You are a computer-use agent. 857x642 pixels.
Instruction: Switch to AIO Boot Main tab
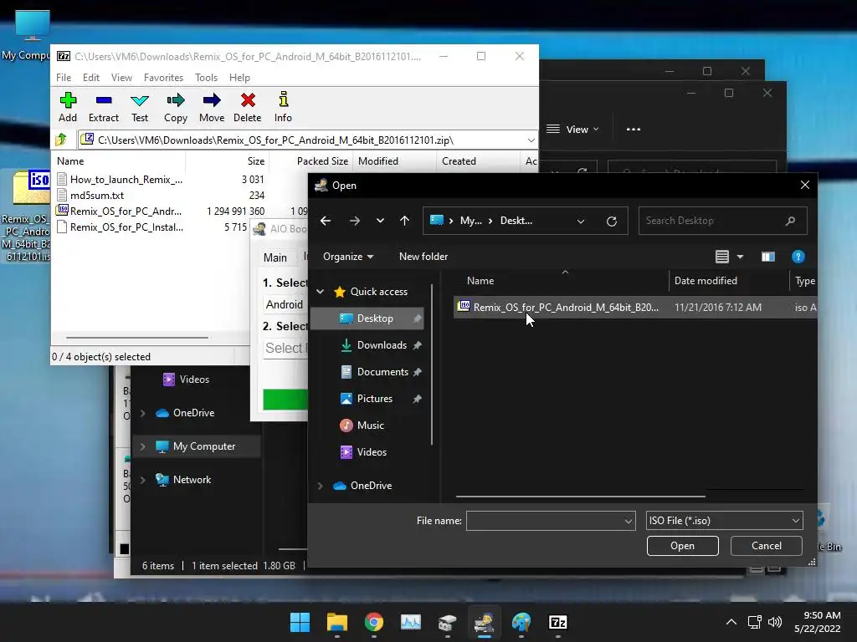click(x=275, y=257)
